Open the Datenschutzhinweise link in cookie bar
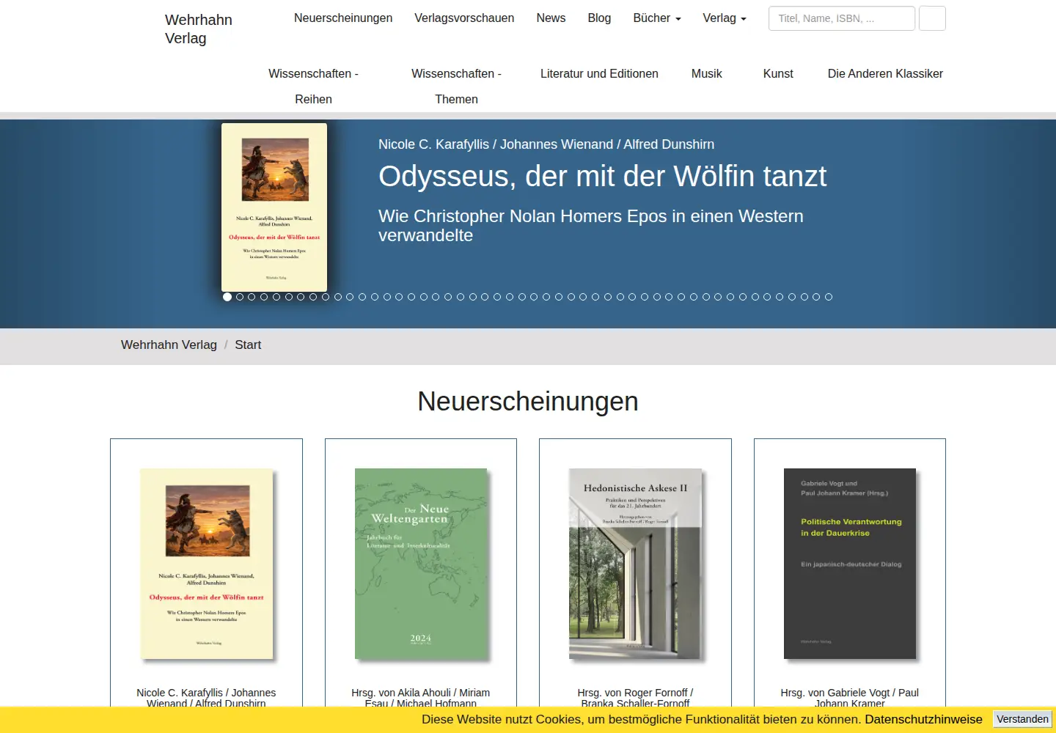 (x=923, y=719)
